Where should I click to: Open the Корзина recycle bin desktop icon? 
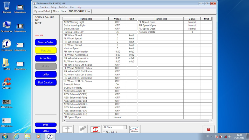pyautogui.click(x=7, y=8)
